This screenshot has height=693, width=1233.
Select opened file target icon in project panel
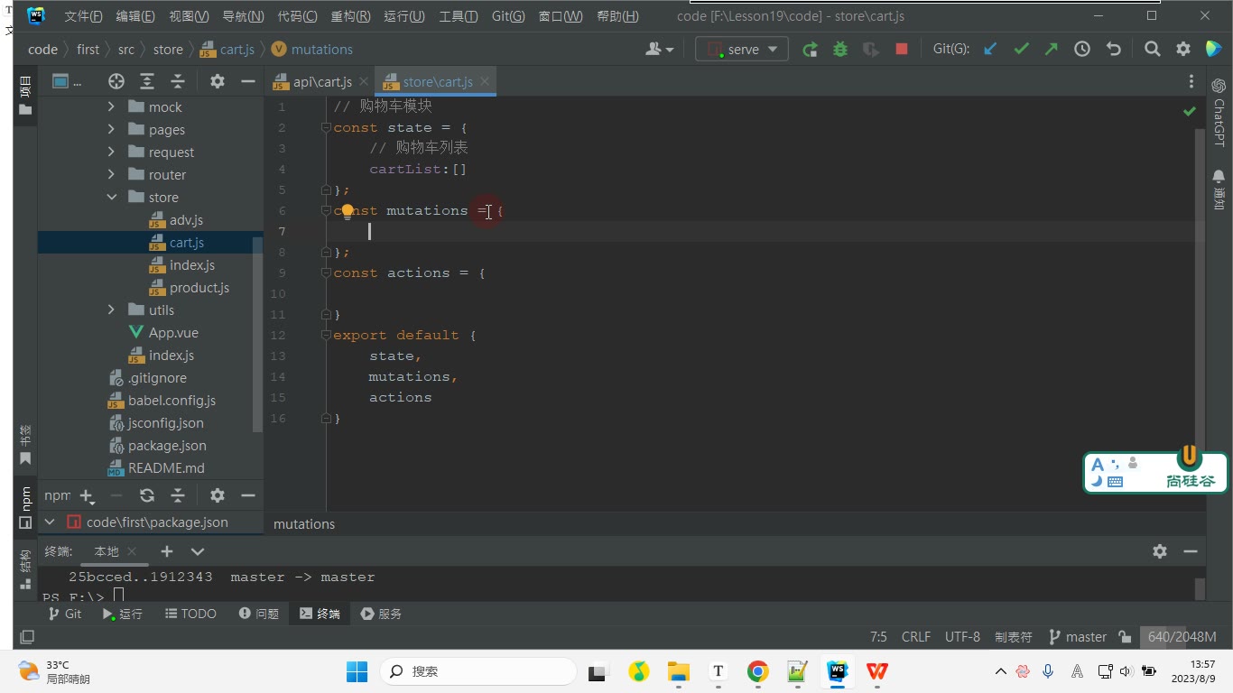coord(116,81)
